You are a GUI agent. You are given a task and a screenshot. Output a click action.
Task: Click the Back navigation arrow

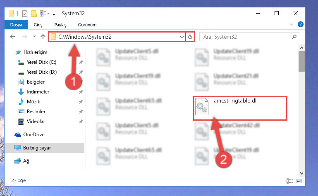tap(12, 37)
